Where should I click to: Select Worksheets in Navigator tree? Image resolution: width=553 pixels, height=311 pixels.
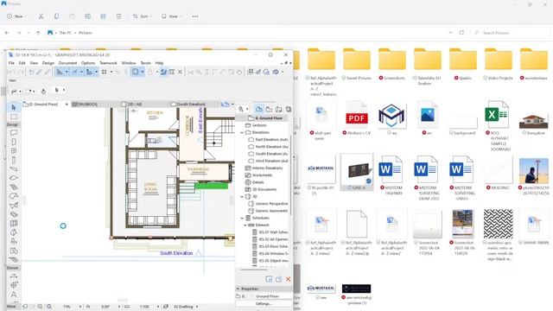click(x=262, y=175)
